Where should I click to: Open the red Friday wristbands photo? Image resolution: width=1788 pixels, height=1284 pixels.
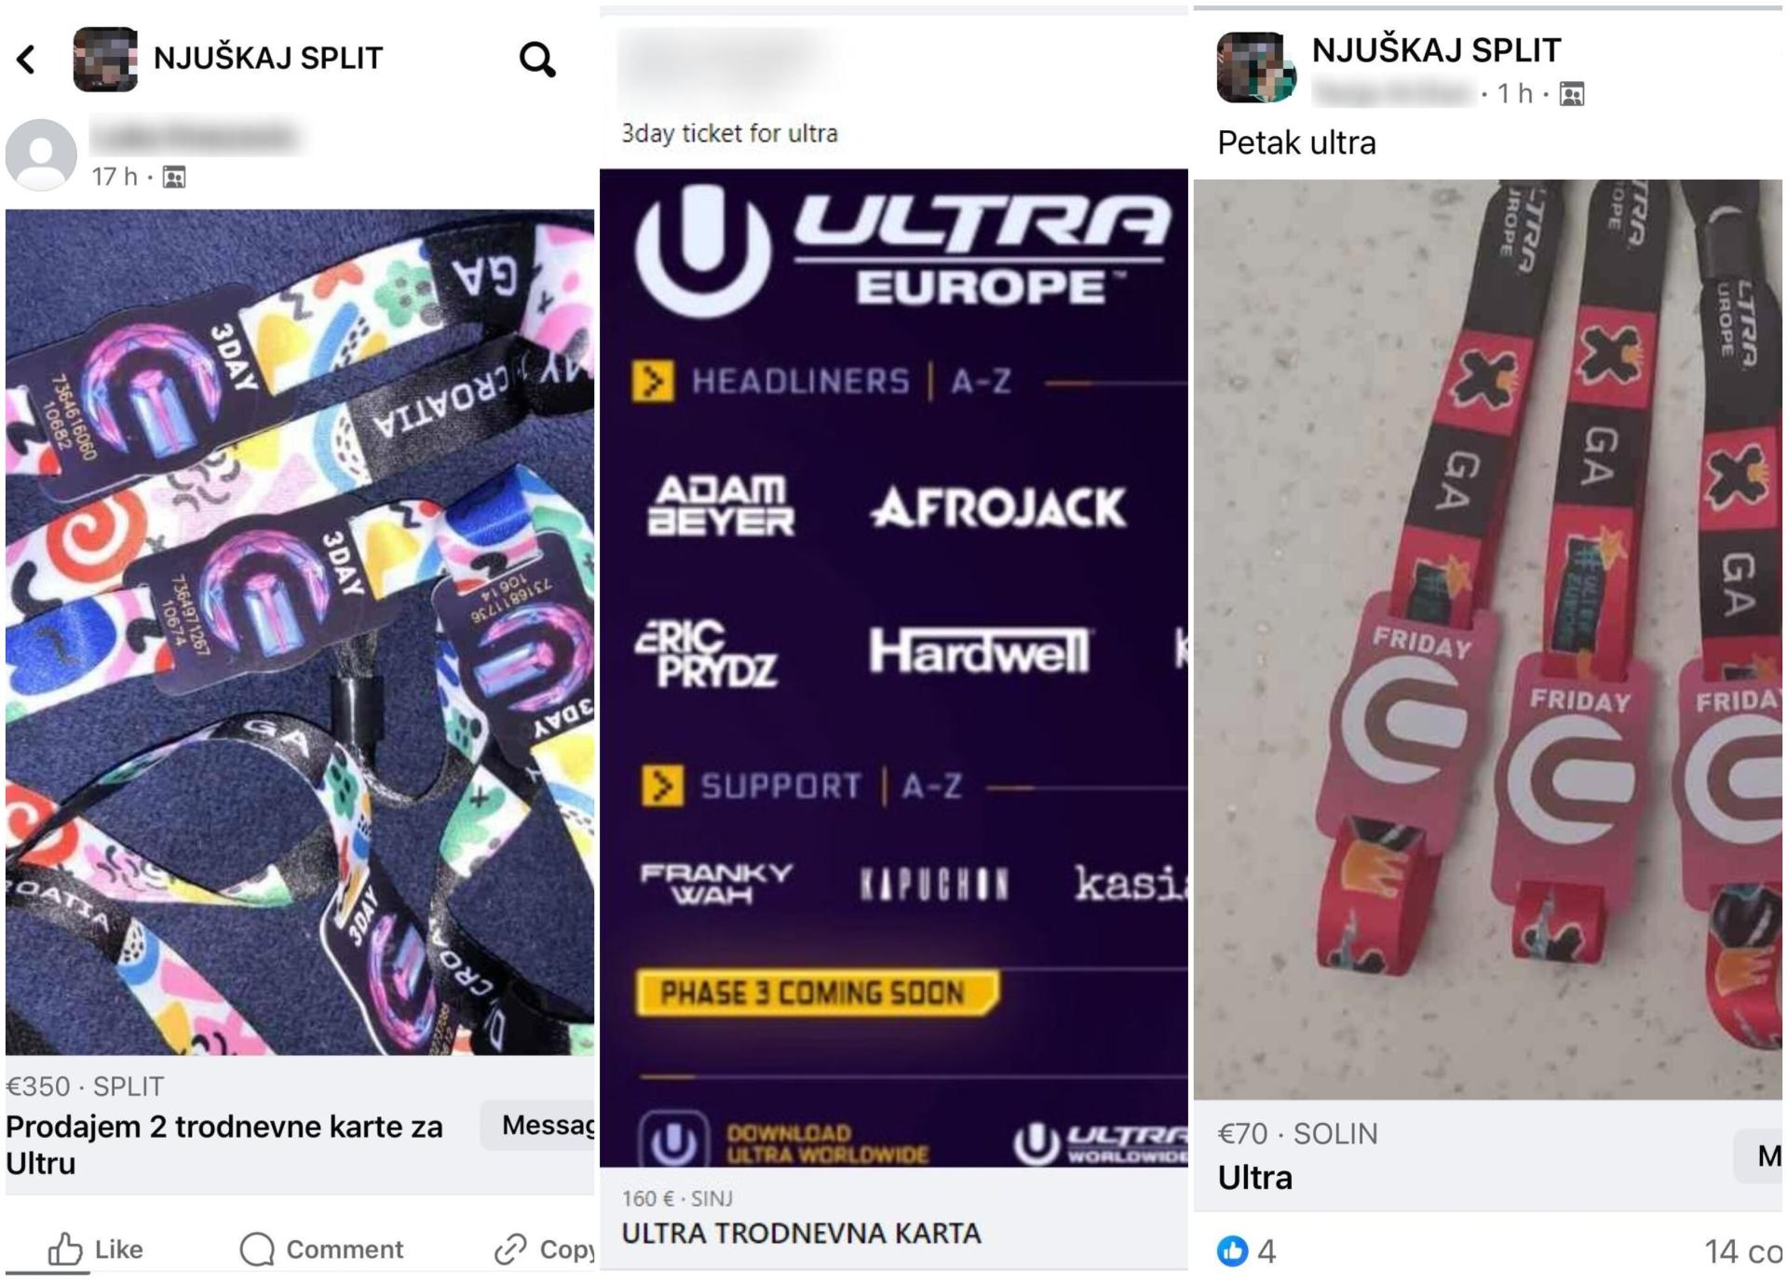point(1488,639)
